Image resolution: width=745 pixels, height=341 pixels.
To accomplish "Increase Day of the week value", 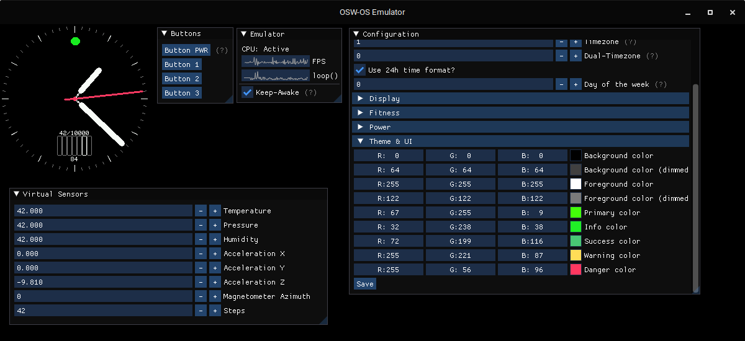I will 576,84.
